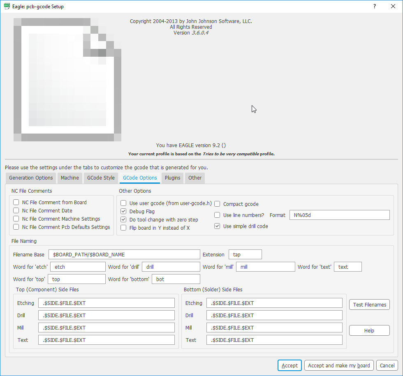Click Accept and make my board

(x=339, y=365)
